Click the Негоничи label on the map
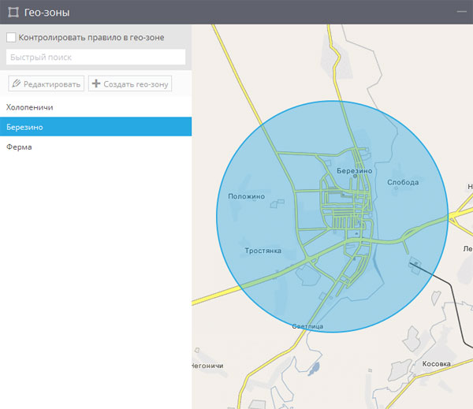473x409 pixels. click(208, 366)
